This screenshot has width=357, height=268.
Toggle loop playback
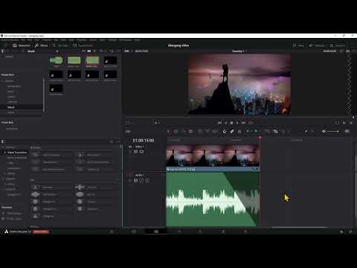(x=251, y=123)
